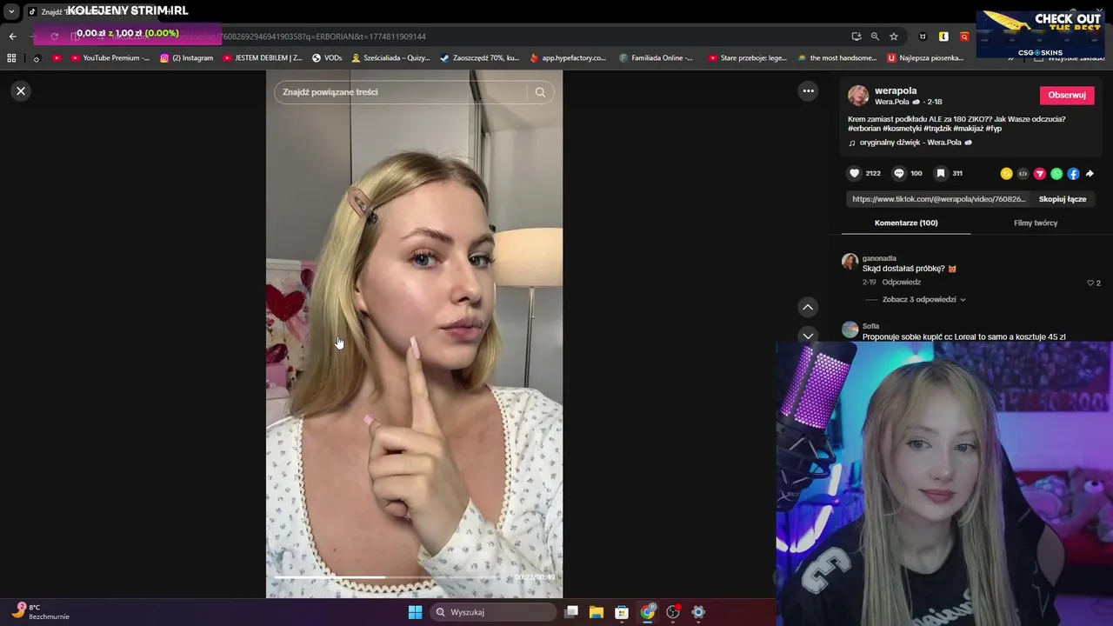
Task: Open browser zoom magnifier icon
Action: click(x=876, y=37)
